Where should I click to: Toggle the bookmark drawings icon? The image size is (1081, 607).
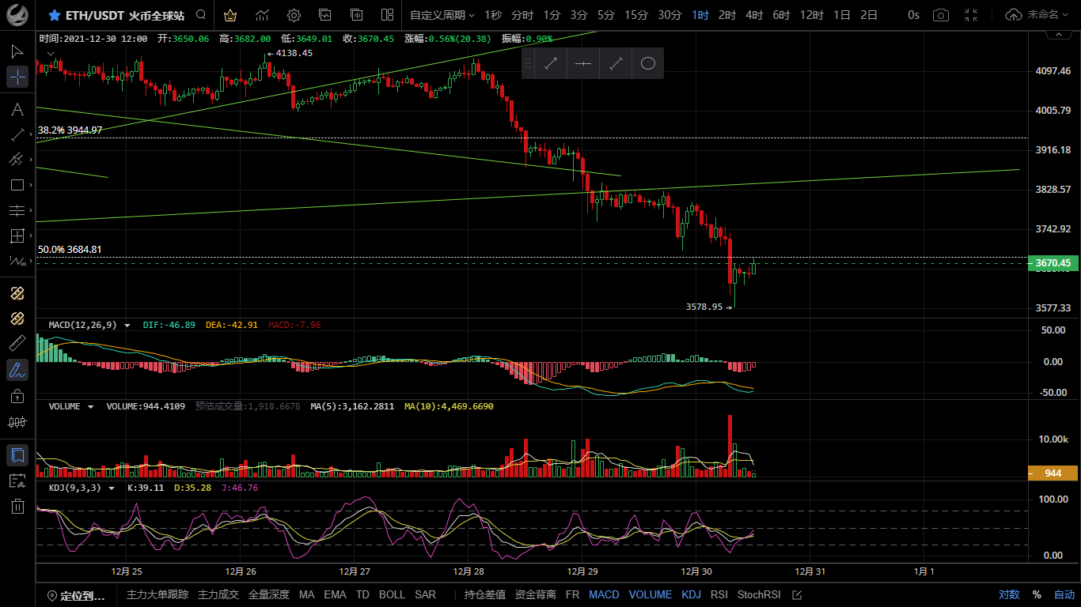click(17, 455)
